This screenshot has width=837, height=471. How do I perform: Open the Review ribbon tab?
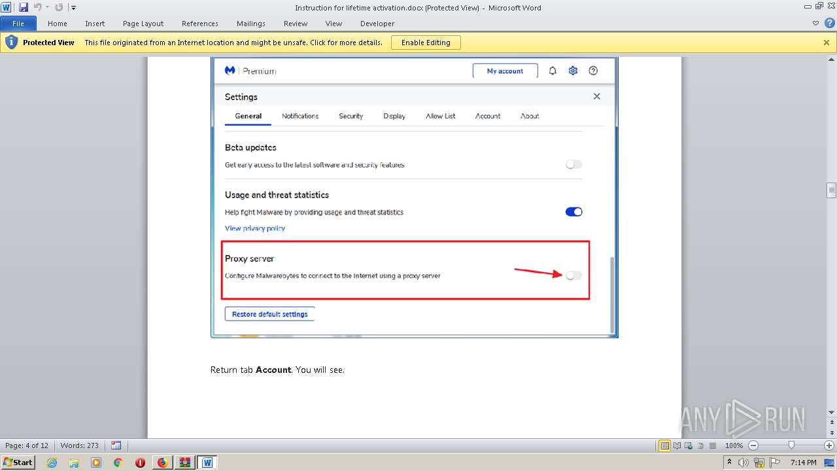(x=296, y=24)
